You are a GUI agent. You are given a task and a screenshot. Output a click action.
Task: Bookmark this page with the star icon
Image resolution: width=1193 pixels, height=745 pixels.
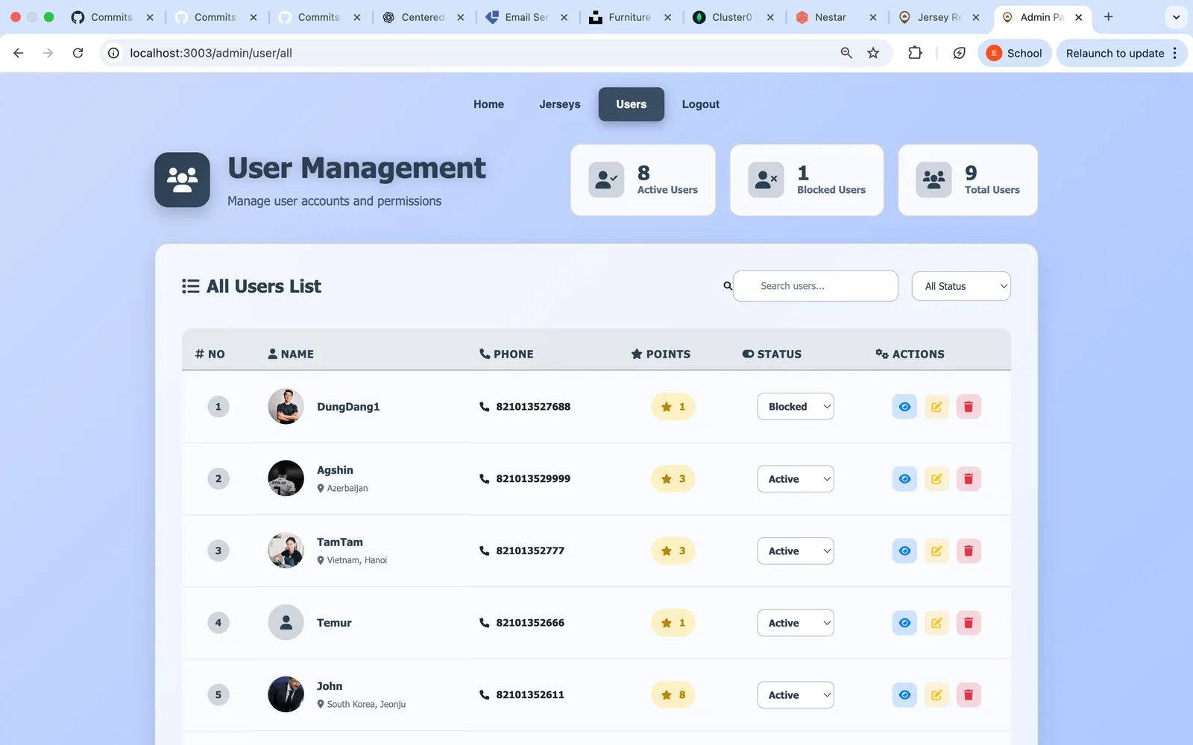coord(873,53)
